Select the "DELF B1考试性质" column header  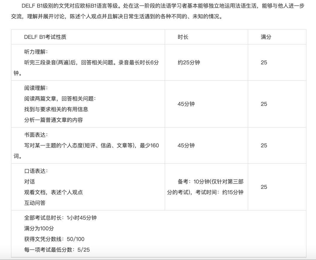pyautogui.click(x=45, y=37)
